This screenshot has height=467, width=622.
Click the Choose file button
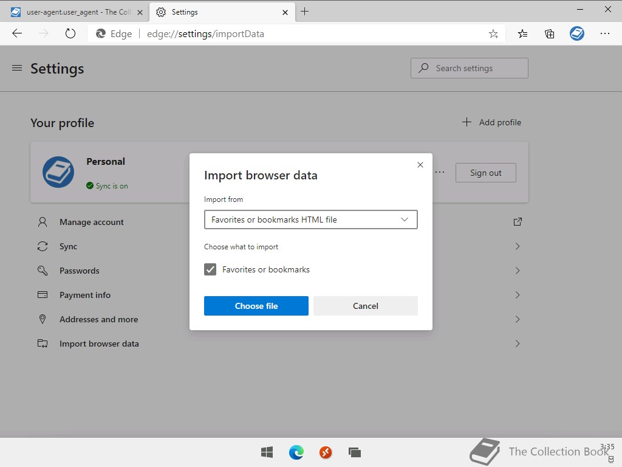pyautogui.click(x=256, y=306)
